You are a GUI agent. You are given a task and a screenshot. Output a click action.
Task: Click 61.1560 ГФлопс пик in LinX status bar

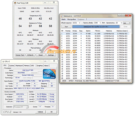(x=90, y=81)
